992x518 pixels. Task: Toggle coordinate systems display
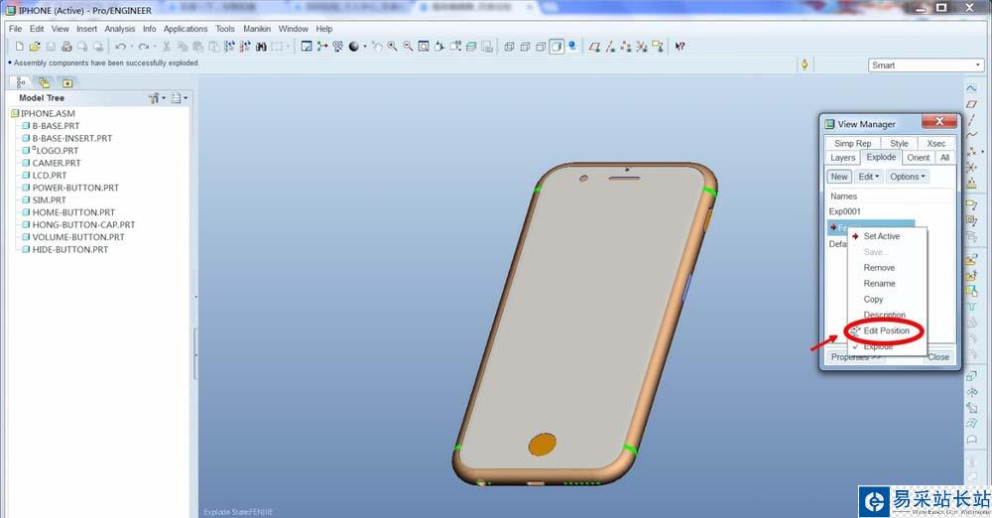(642, 47)
